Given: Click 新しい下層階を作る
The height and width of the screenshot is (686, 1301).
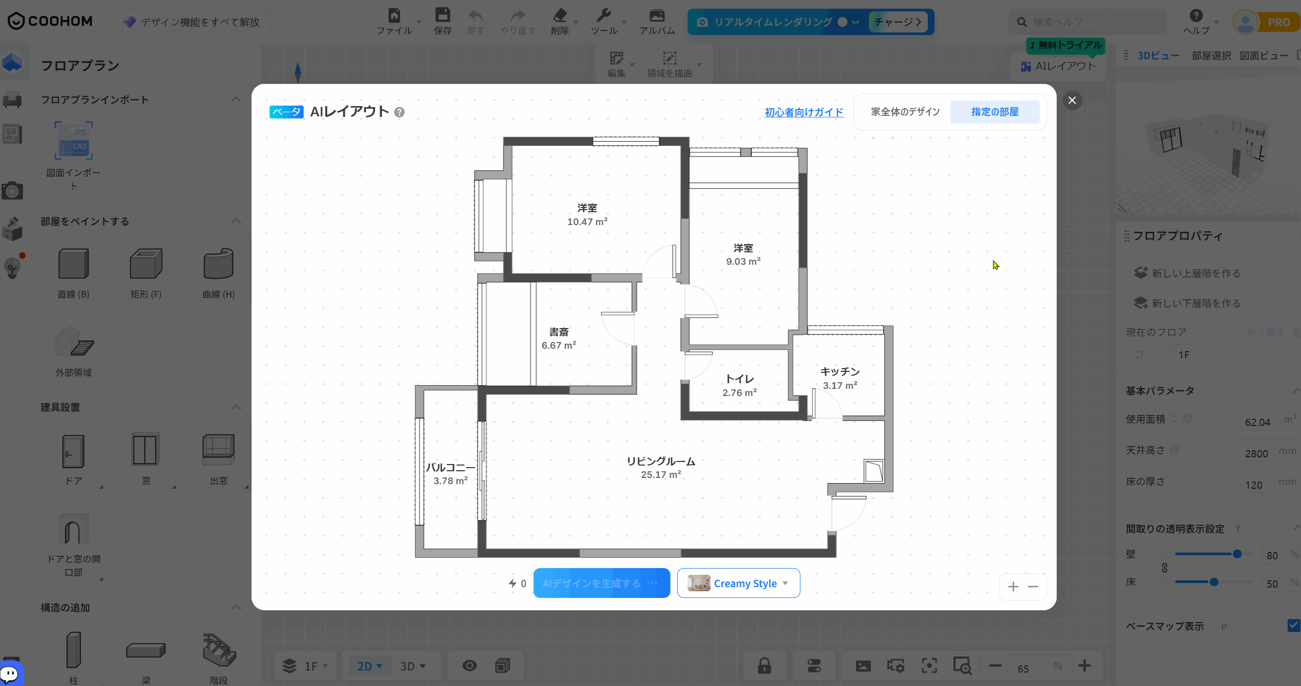Looking at the screenshot, I should (x=1187, y=303).
